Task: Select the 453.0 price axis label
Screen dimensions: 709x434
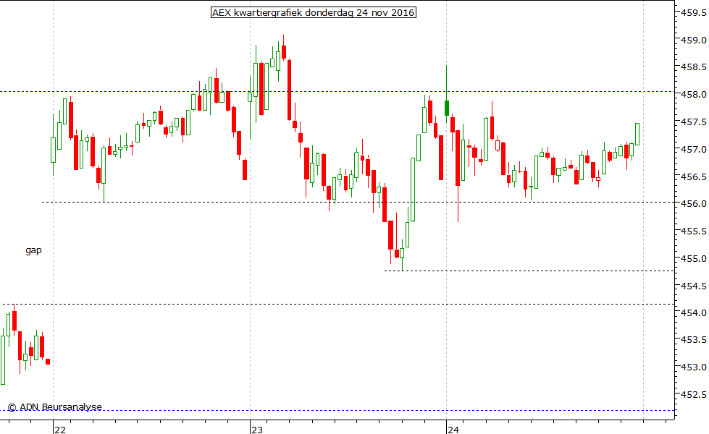Action: coord(694,367)
